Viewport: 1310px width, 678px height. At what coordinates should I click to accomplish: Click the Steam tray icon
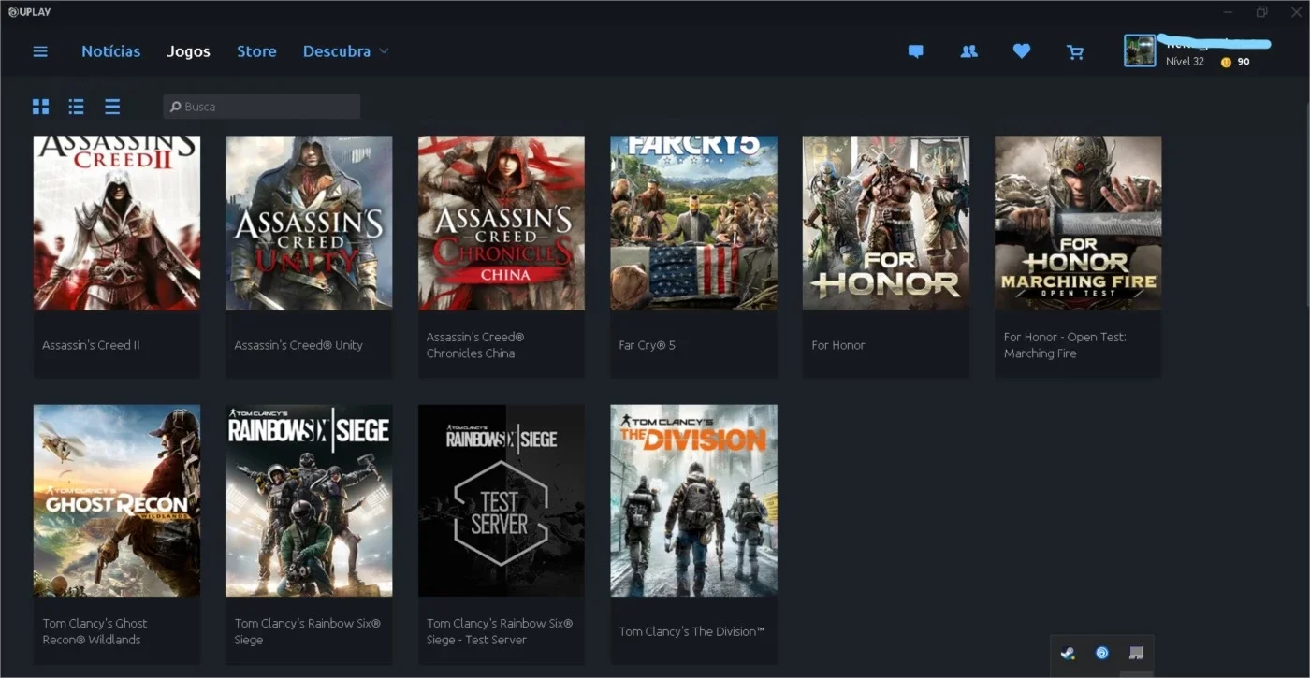(x=1068, y=653)
